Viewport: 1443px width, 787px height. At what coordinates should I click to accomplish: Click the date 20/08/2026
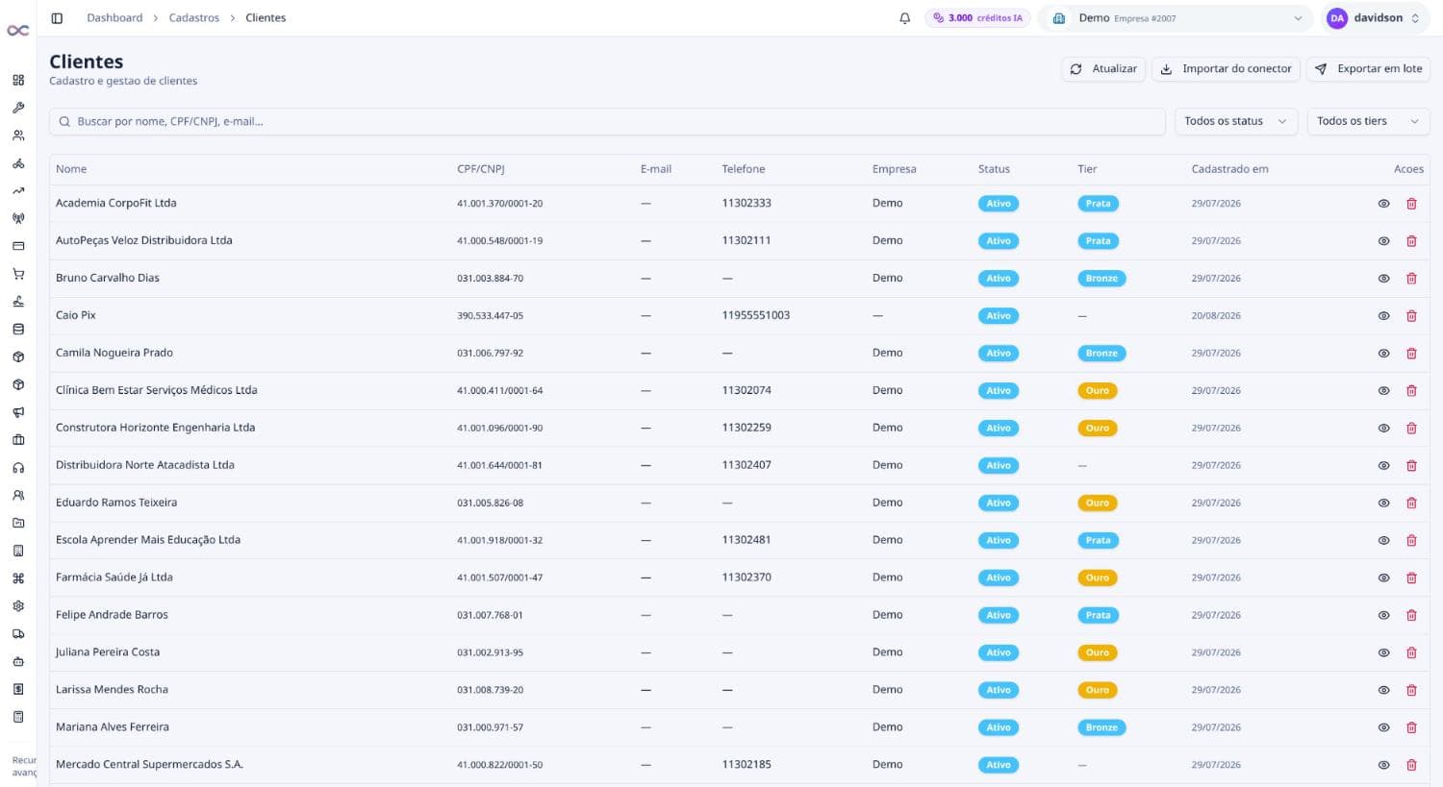pyautogui.click(x=1216, y=316)
